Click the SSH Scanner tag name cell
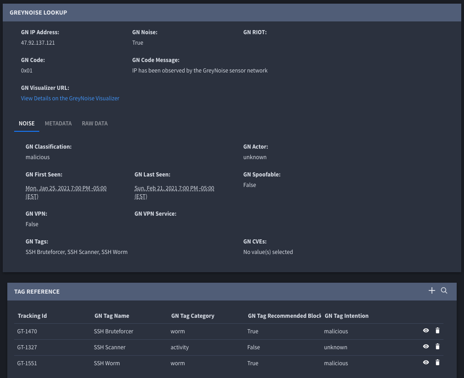The height and width of the screenshot is (378, 464). click(x=110, y=347)
